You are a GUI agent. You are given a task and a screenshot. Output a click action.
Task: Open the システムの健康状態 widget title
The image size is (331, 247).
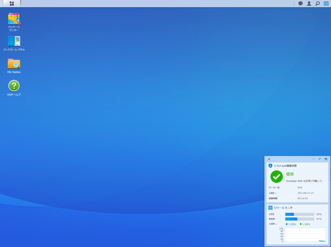[285, 166]
